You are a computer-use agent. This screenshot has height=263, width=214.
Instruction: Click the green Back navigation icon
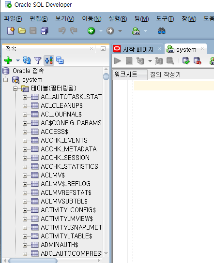click(92, 31)
